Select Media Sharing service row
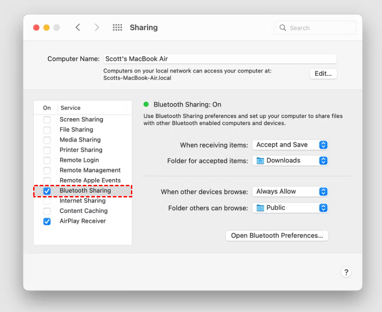This screenshot has height=312, width=382. [83, 140]
